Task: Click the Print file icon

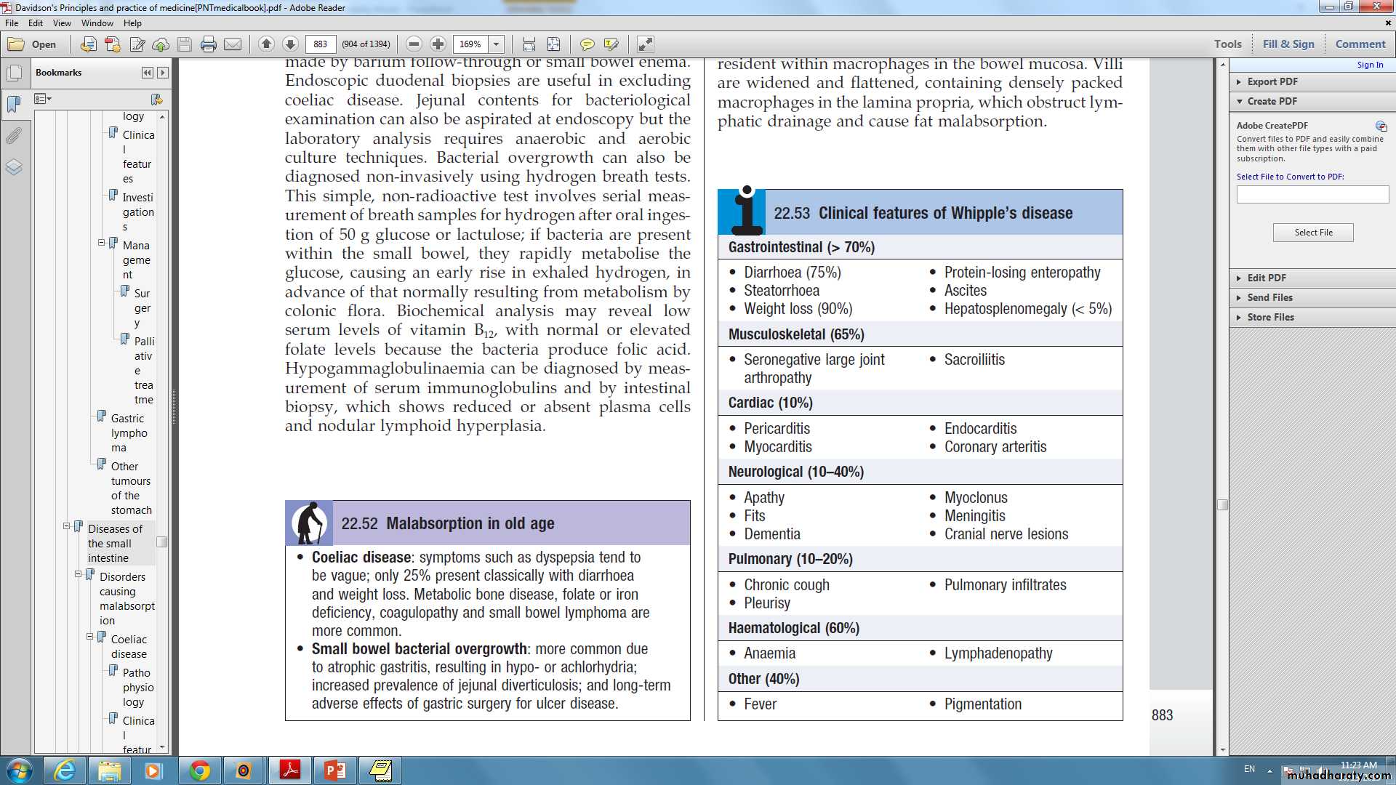Action: pyautogui.click(x=209, y=44)
